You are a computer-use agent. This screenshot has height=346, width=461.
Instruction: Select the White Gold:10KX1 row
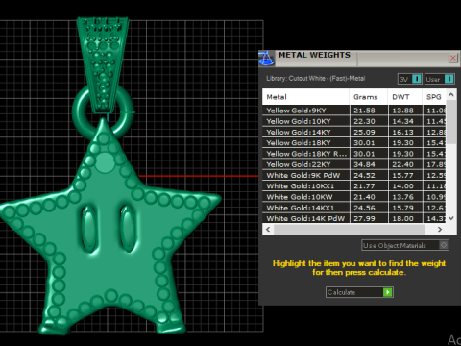click(x=354, y=186)
